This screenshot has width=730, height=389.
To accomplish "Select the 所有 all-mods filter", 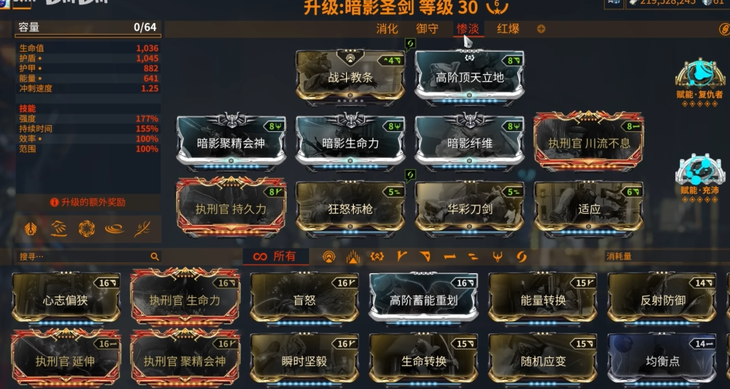I will click(276, 256).
